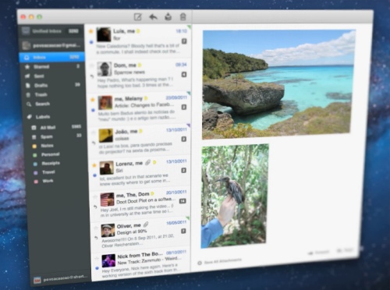Click the Forward button below the message

coord(319,253)
